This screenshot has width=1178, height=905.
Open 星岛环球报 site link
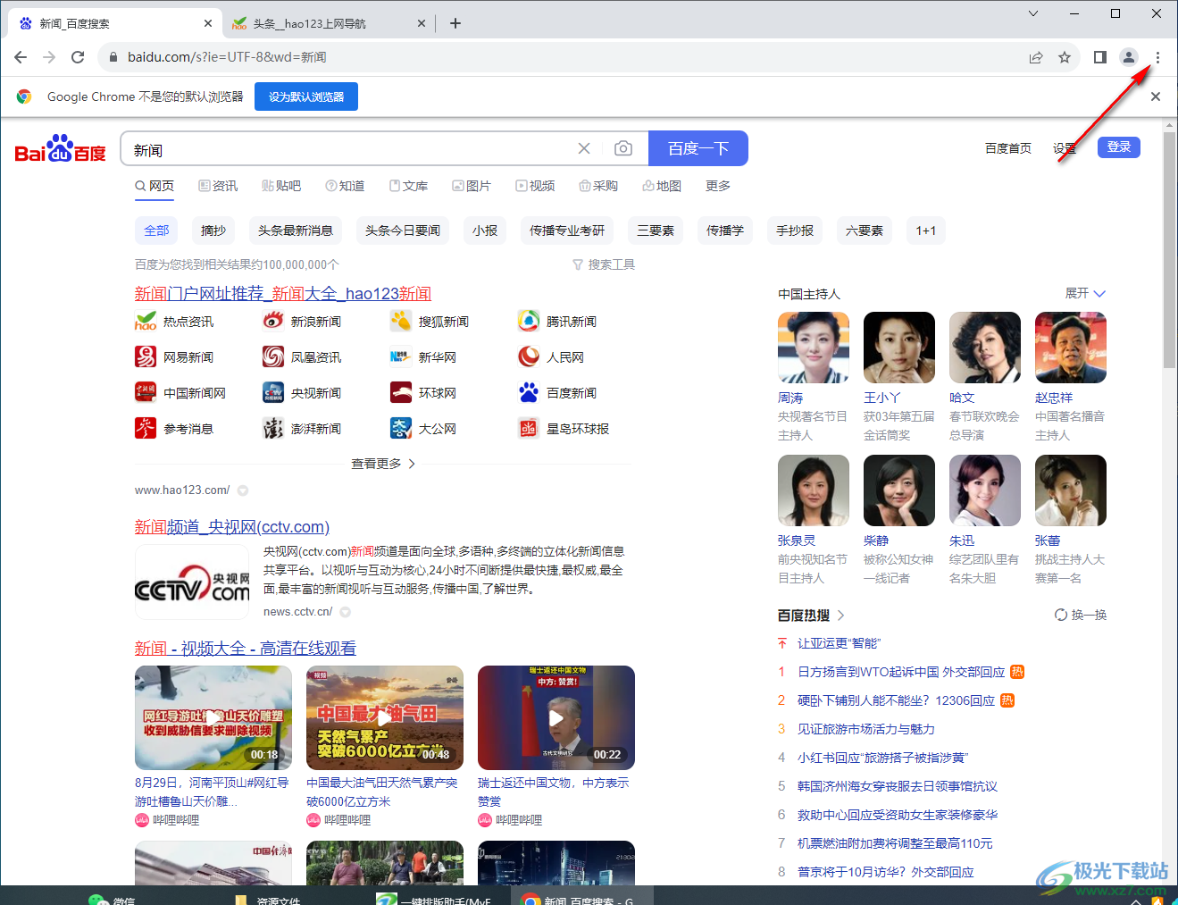[564, 429]
